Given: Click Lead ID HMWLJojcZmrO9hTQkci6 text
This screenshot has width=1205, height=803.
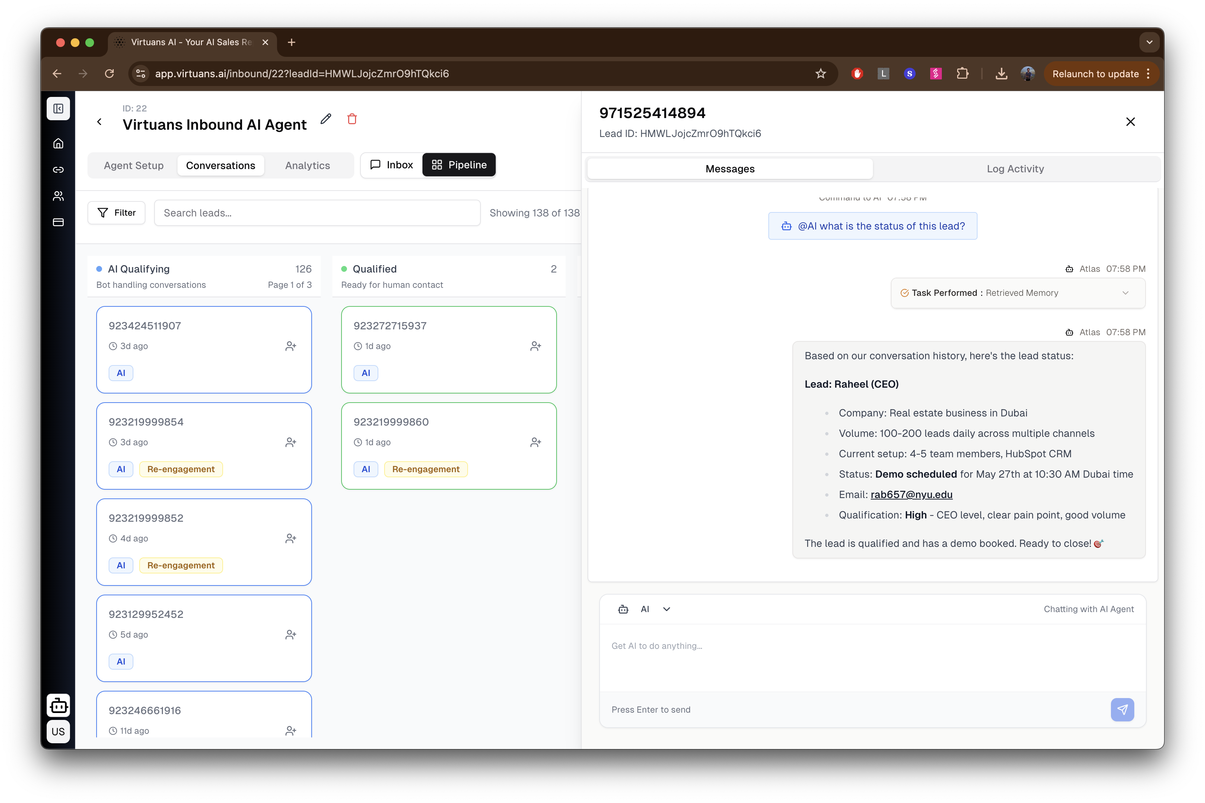Looking at the screenshot, I should click(681, 134).
